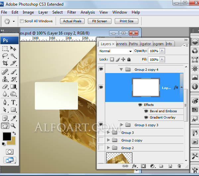Select the Move tool
The width and height of the screenshot is (199, 176).
(x=13, y=48)
